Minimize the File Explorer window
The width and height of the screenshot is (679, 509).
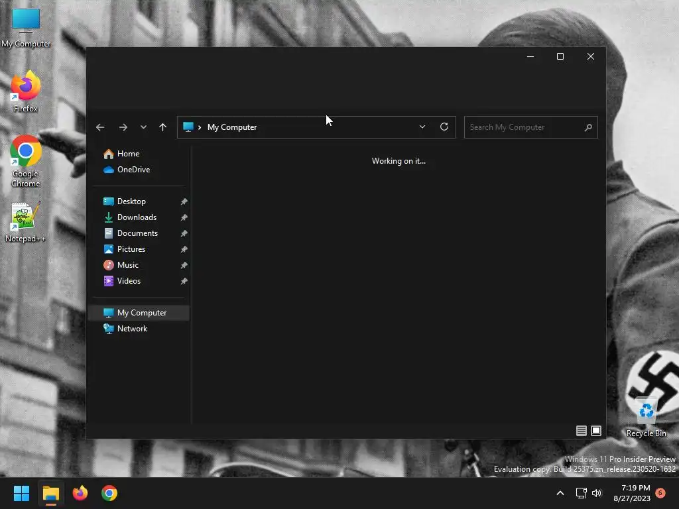pyautogui.click(x=530, y=57)
